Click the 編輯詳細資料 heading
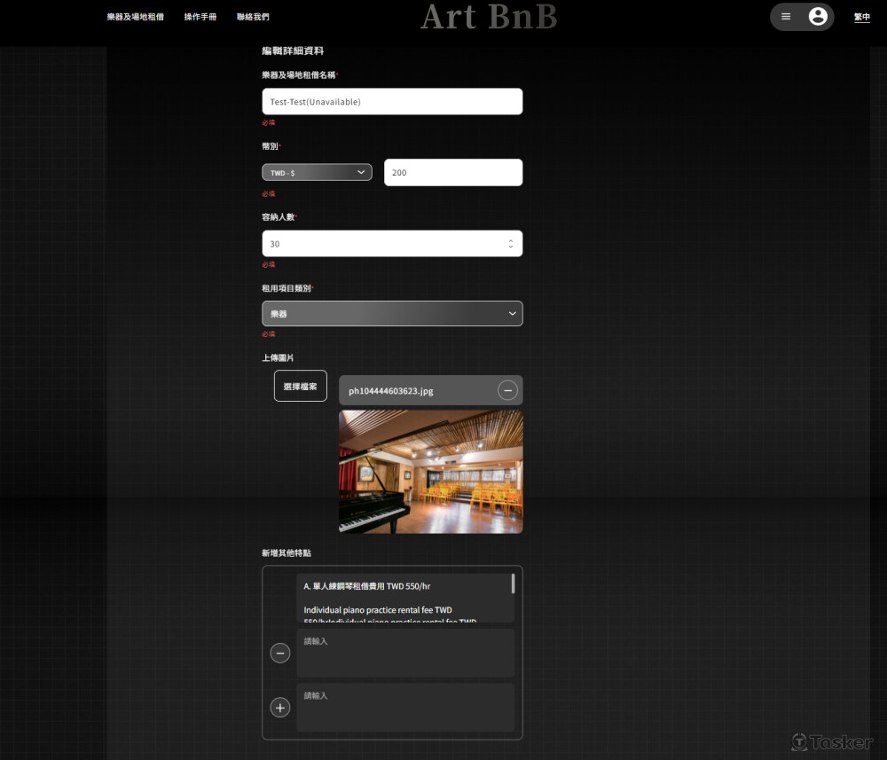Viewport: 887px width, 760px height. pos(293,51)
